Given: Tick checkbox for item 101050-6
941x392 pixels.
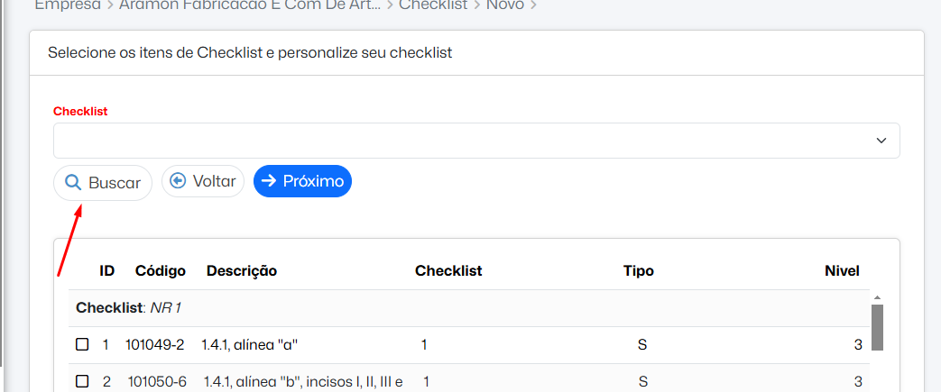Looking at the screenshot, I should pyautogui.click(x=82, y=381).
